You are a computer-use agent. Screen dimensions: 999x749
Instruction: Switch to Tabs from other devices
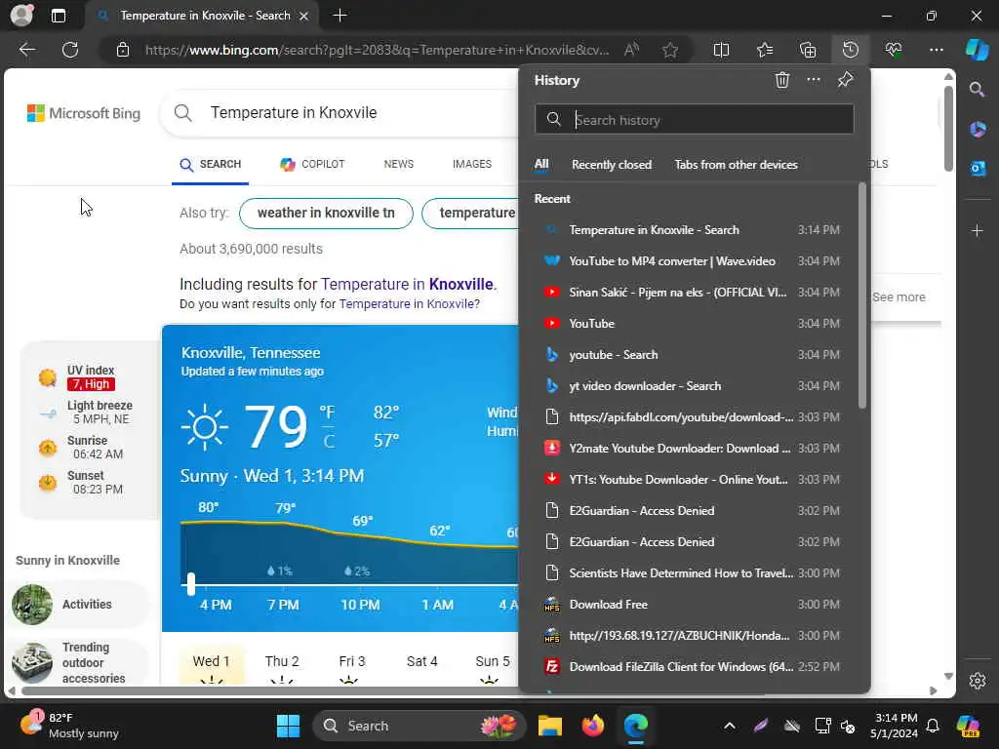(736, 164)
